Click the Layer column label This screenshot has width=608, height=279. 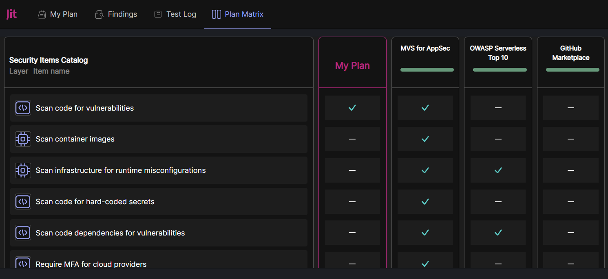click(x=19, y=71)
